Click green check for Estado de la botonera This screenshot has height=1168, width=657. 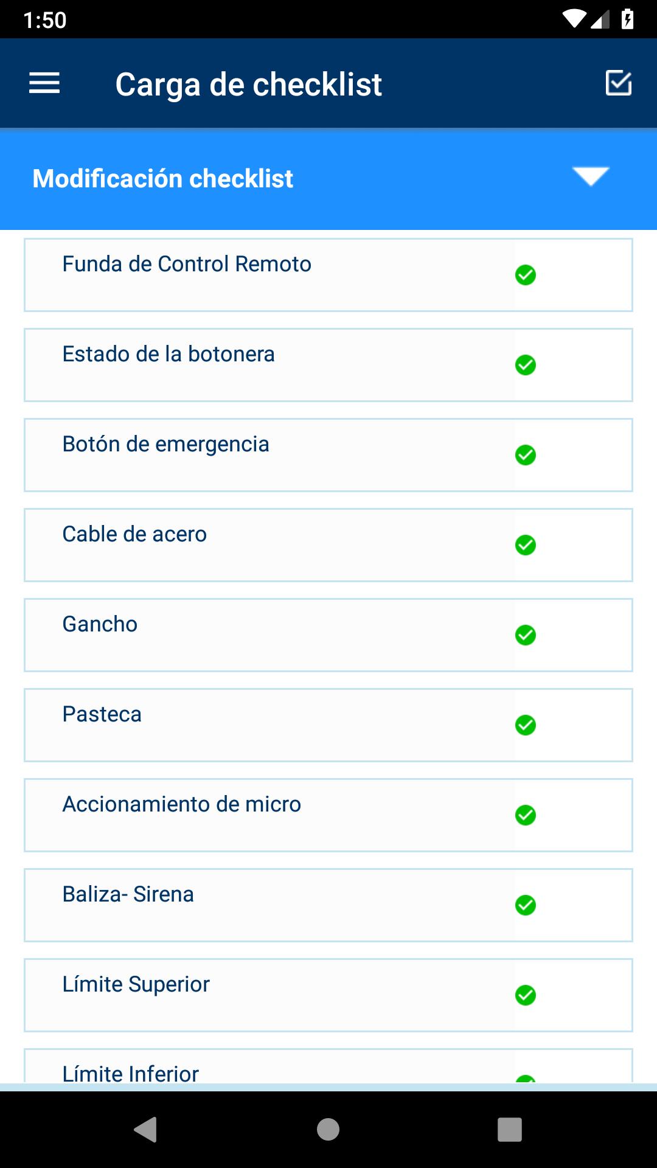(x=526, y=365)
